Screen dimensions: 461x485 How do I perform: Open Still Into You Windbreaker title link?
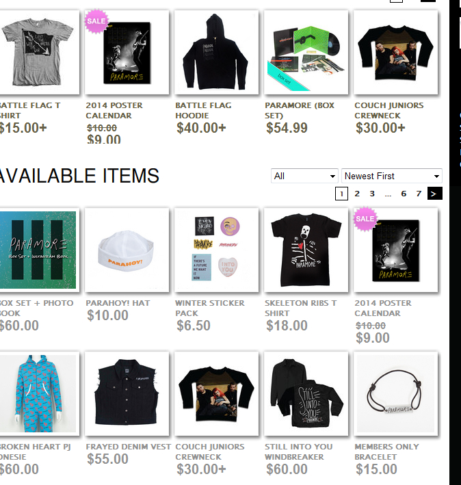(x=299, y=451)
